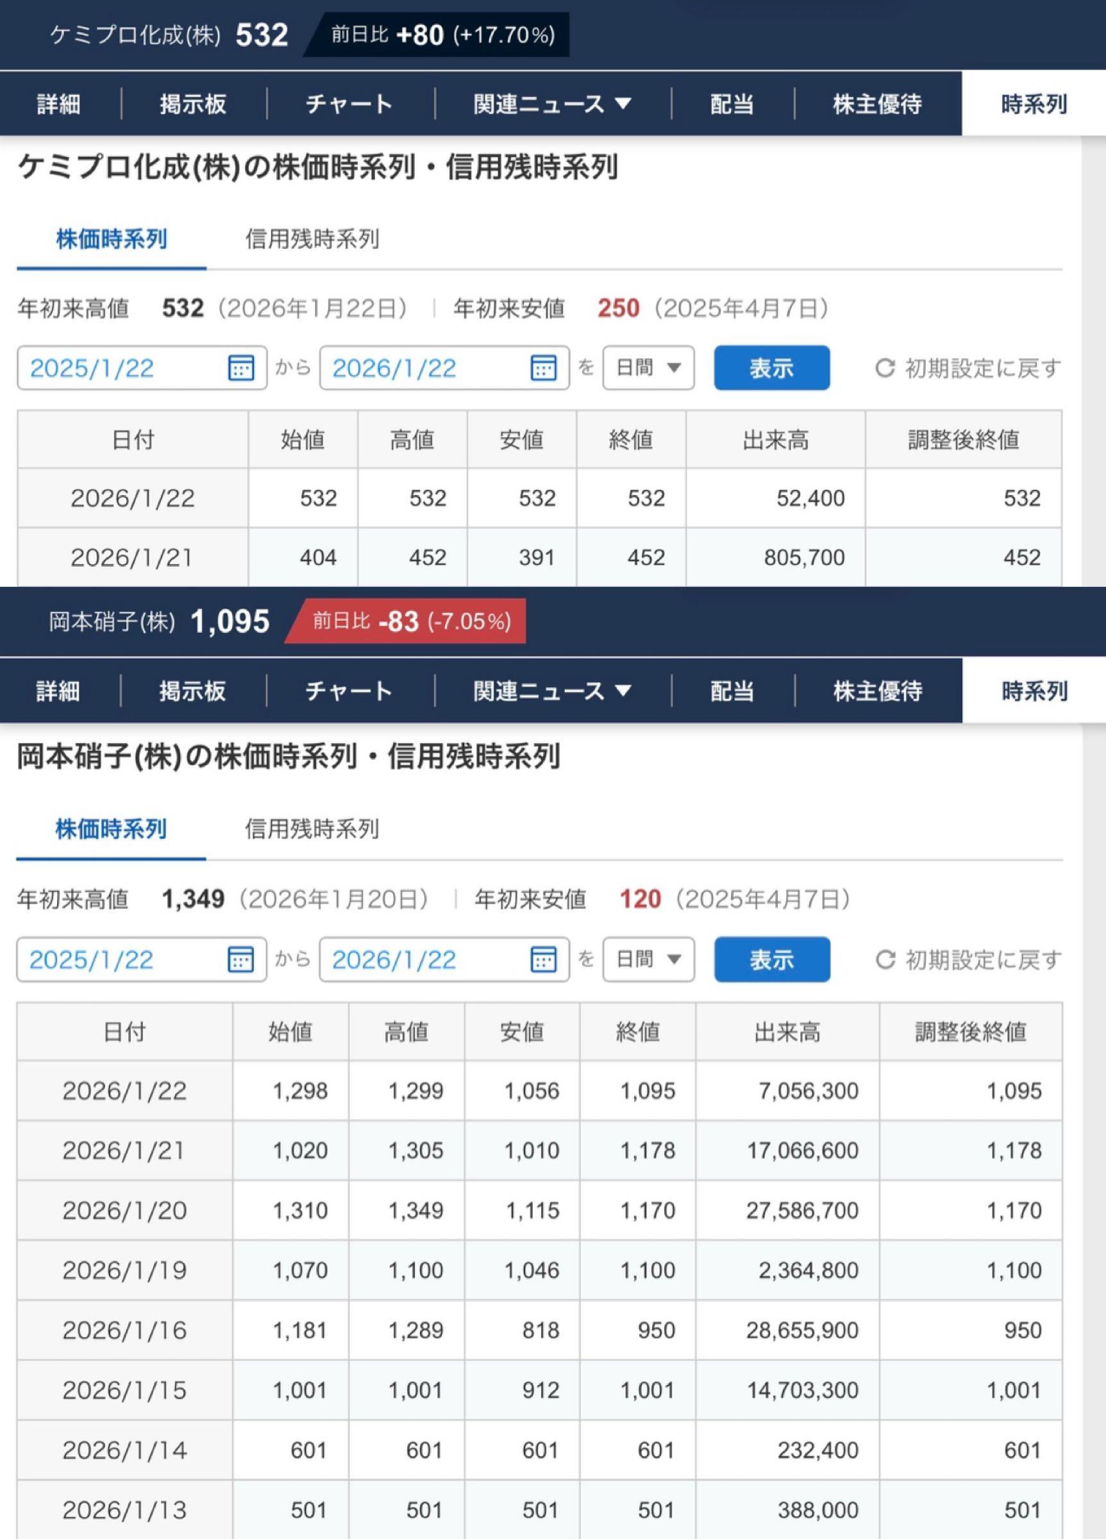Click reset icon 初期設定に戻す in 岡本硝子 section
The height and width of the screenshot is (1539, 1106).
tap(885, 959)
